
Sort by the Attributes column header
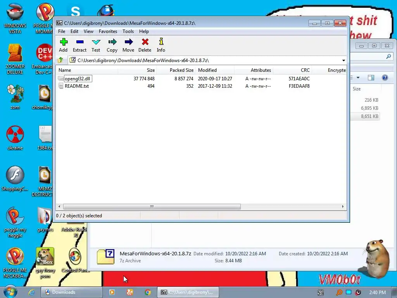coord(254,70)
